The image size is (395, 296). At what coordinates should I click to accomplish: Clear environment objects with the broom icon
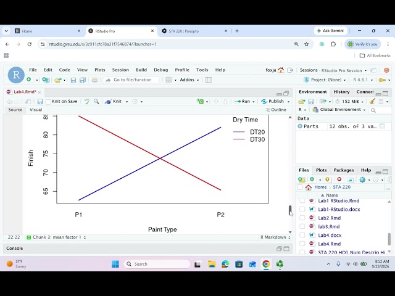pyautogui.click(x=372, y=101)
